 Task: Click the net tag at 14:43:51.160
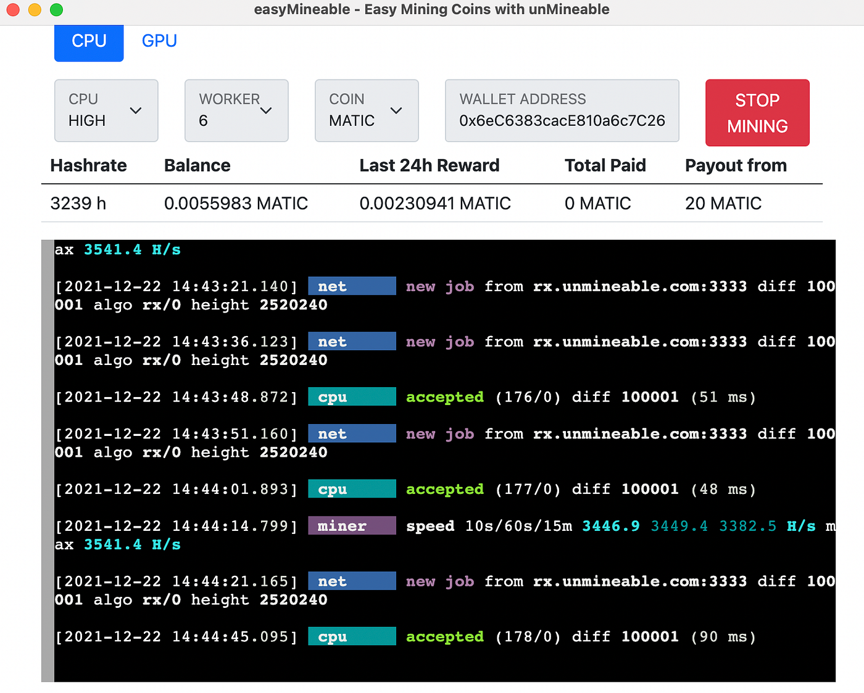352,433
